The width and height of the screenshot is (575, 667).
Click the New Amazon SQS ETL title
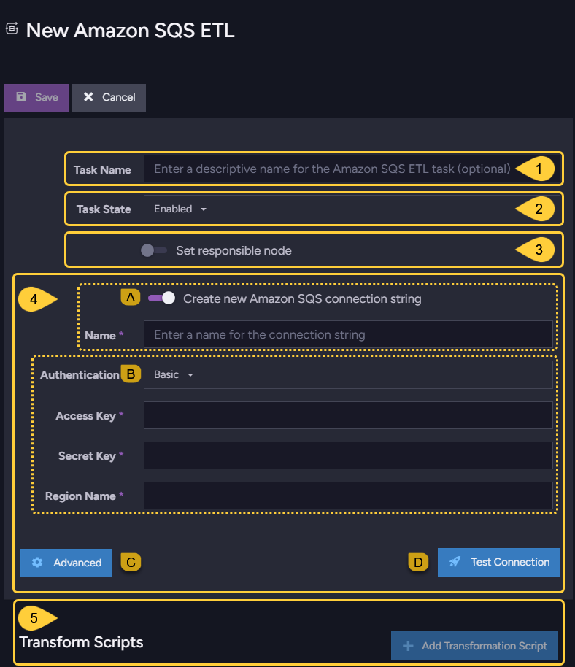coord(130,30)
